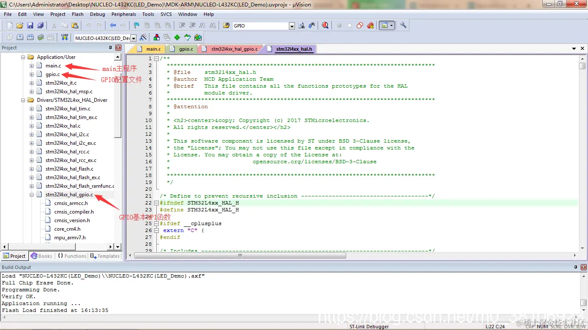
Task: Open the window layout dropdown button
Action: click(x=392, y=26)
